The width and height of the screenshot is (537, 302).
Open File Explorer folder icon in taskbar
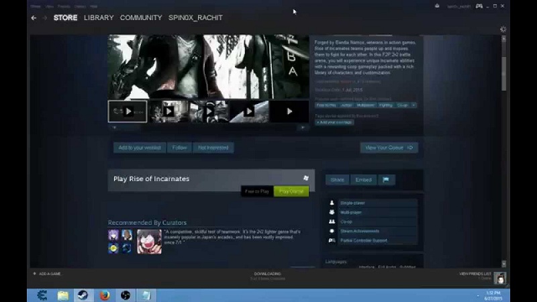[x=63, y=295]
